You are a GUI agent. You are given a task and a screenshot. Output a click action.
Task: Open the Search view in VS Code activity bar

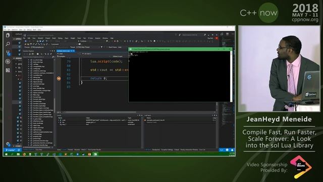[8, 44]
